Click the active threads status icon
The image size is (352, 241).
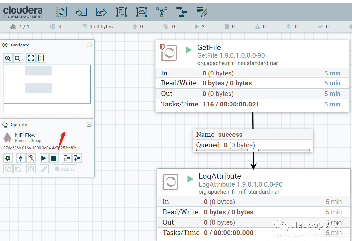coord(52,26)
